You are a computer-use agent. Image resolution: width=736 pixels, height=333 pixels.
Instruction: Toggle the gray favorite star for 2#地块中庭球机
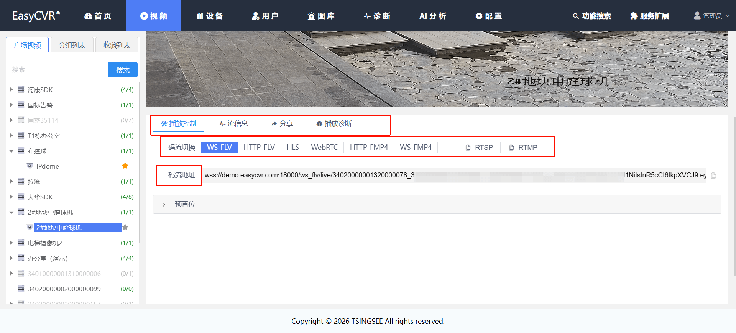(x=125, y=227)
